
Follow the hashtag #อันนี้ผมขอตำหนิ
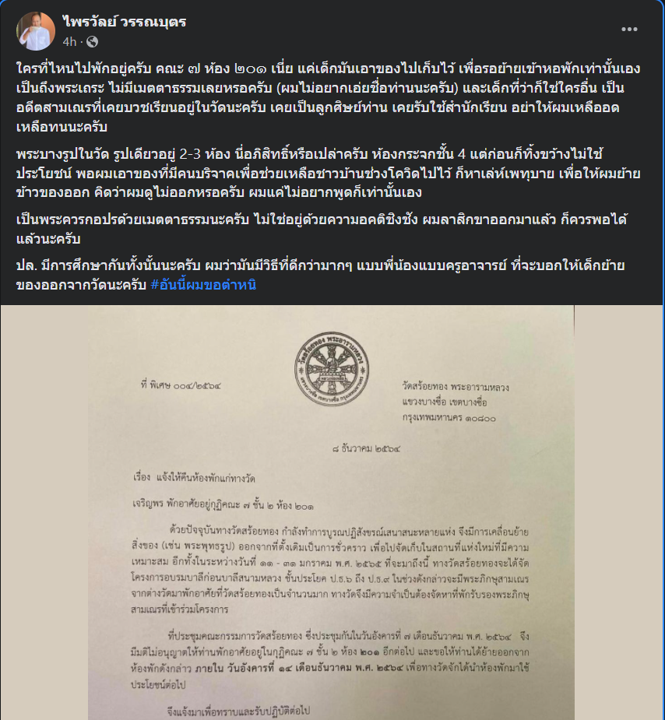pyautogui.click(x=203, y=285)
